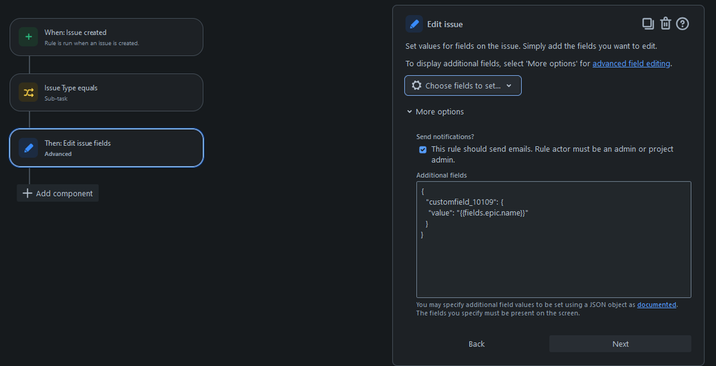Image resolution: width=716 pixels, height=366 pixels.
Task: Click inside Additional fields JSON textarea
Action: [x=553, y=240]
